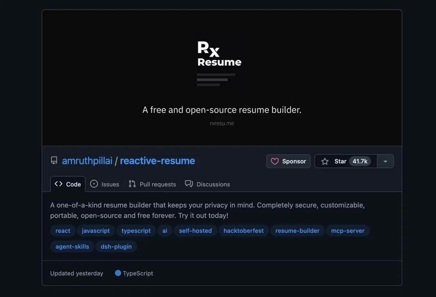Click the Code brackets icon
The width and height of the screenshot is (436, 297).
(59, 184)
